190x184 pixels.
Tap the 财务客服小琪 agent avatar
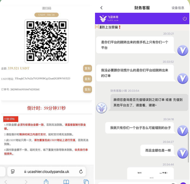(x=101, y=108)
